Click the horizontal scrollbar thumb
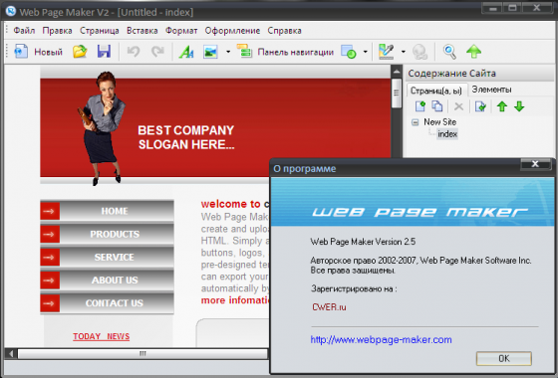The image size is (558, 378). tap(142, 353)
